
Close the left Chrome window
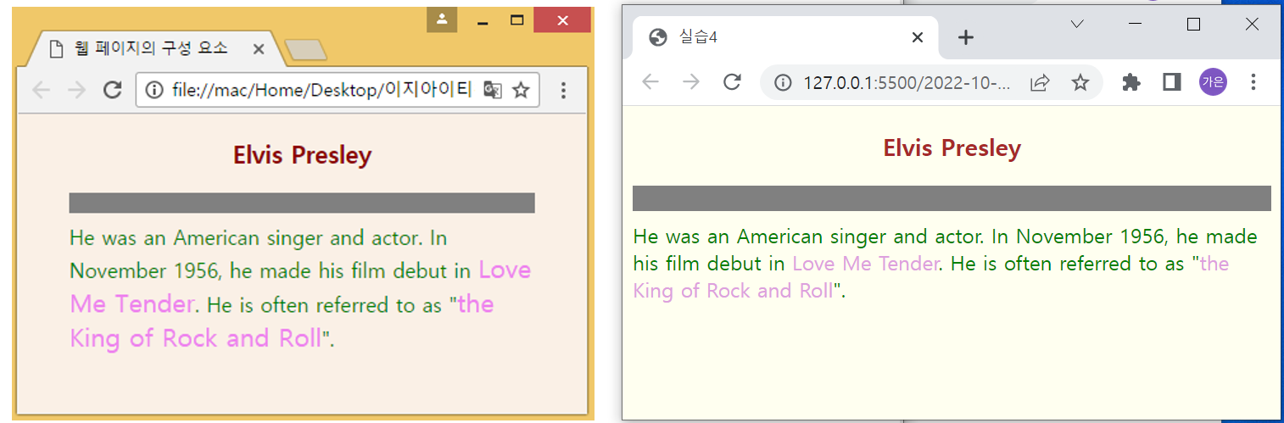coord(562,20)
